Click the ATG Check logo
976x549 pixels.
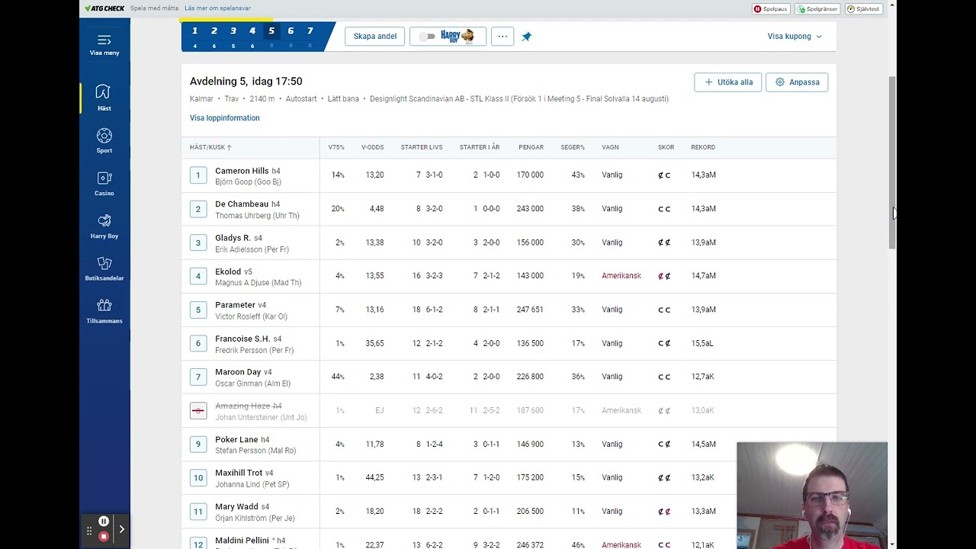[104, 8]
